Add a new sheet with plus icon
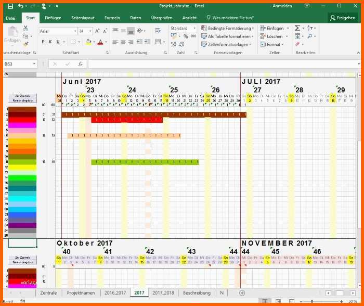The image size is (364, 306). [242, 293]
